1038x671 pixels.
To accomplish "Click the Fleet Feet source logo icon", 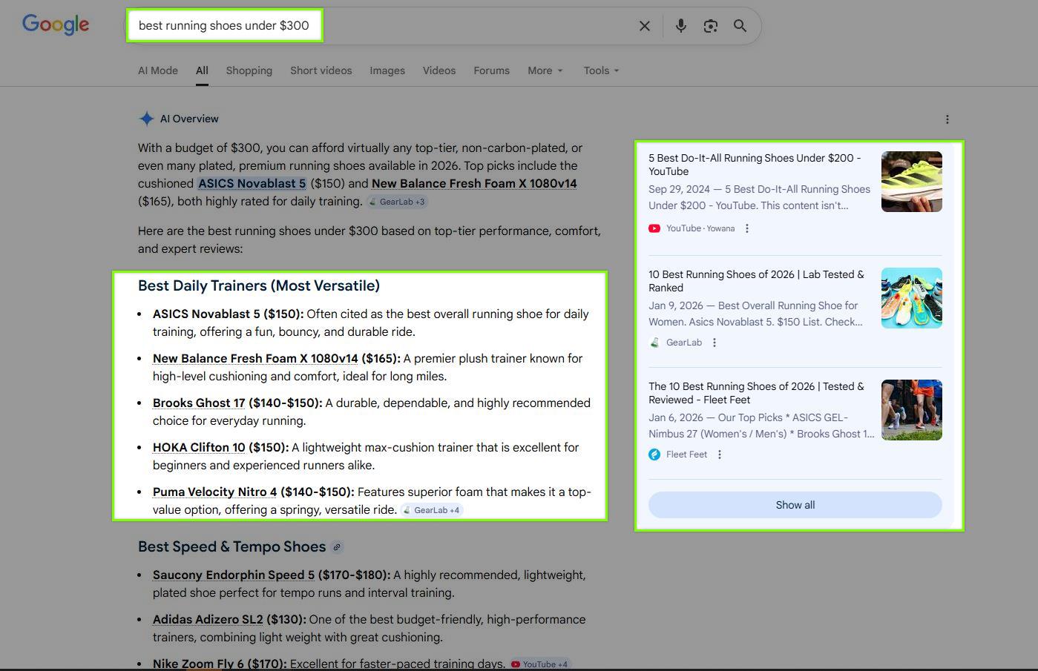I will coord(654,455).
